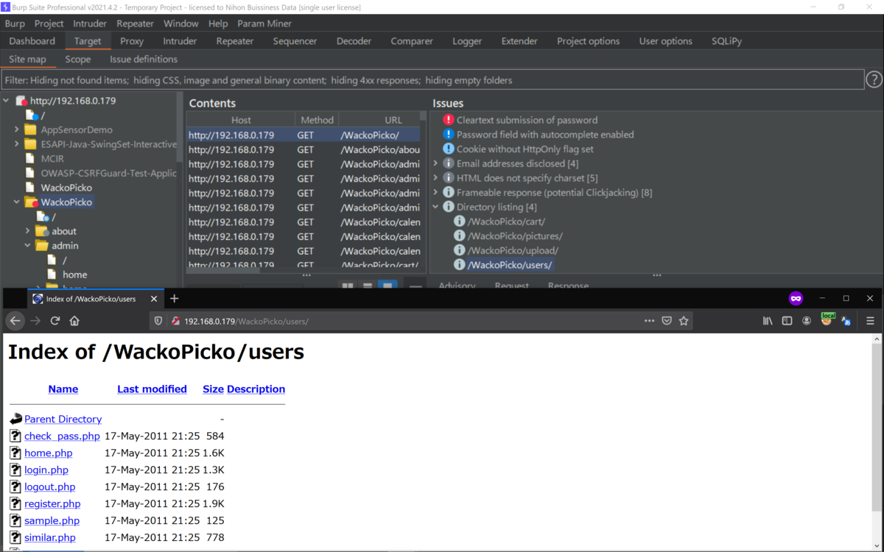Sort listing by Last modified link

(152, 389)
